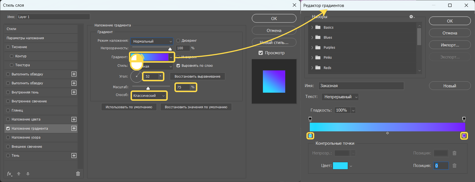Screen dimensions: 475x182
Task: Open the gear menu in gradient presets
Action: 412,17
